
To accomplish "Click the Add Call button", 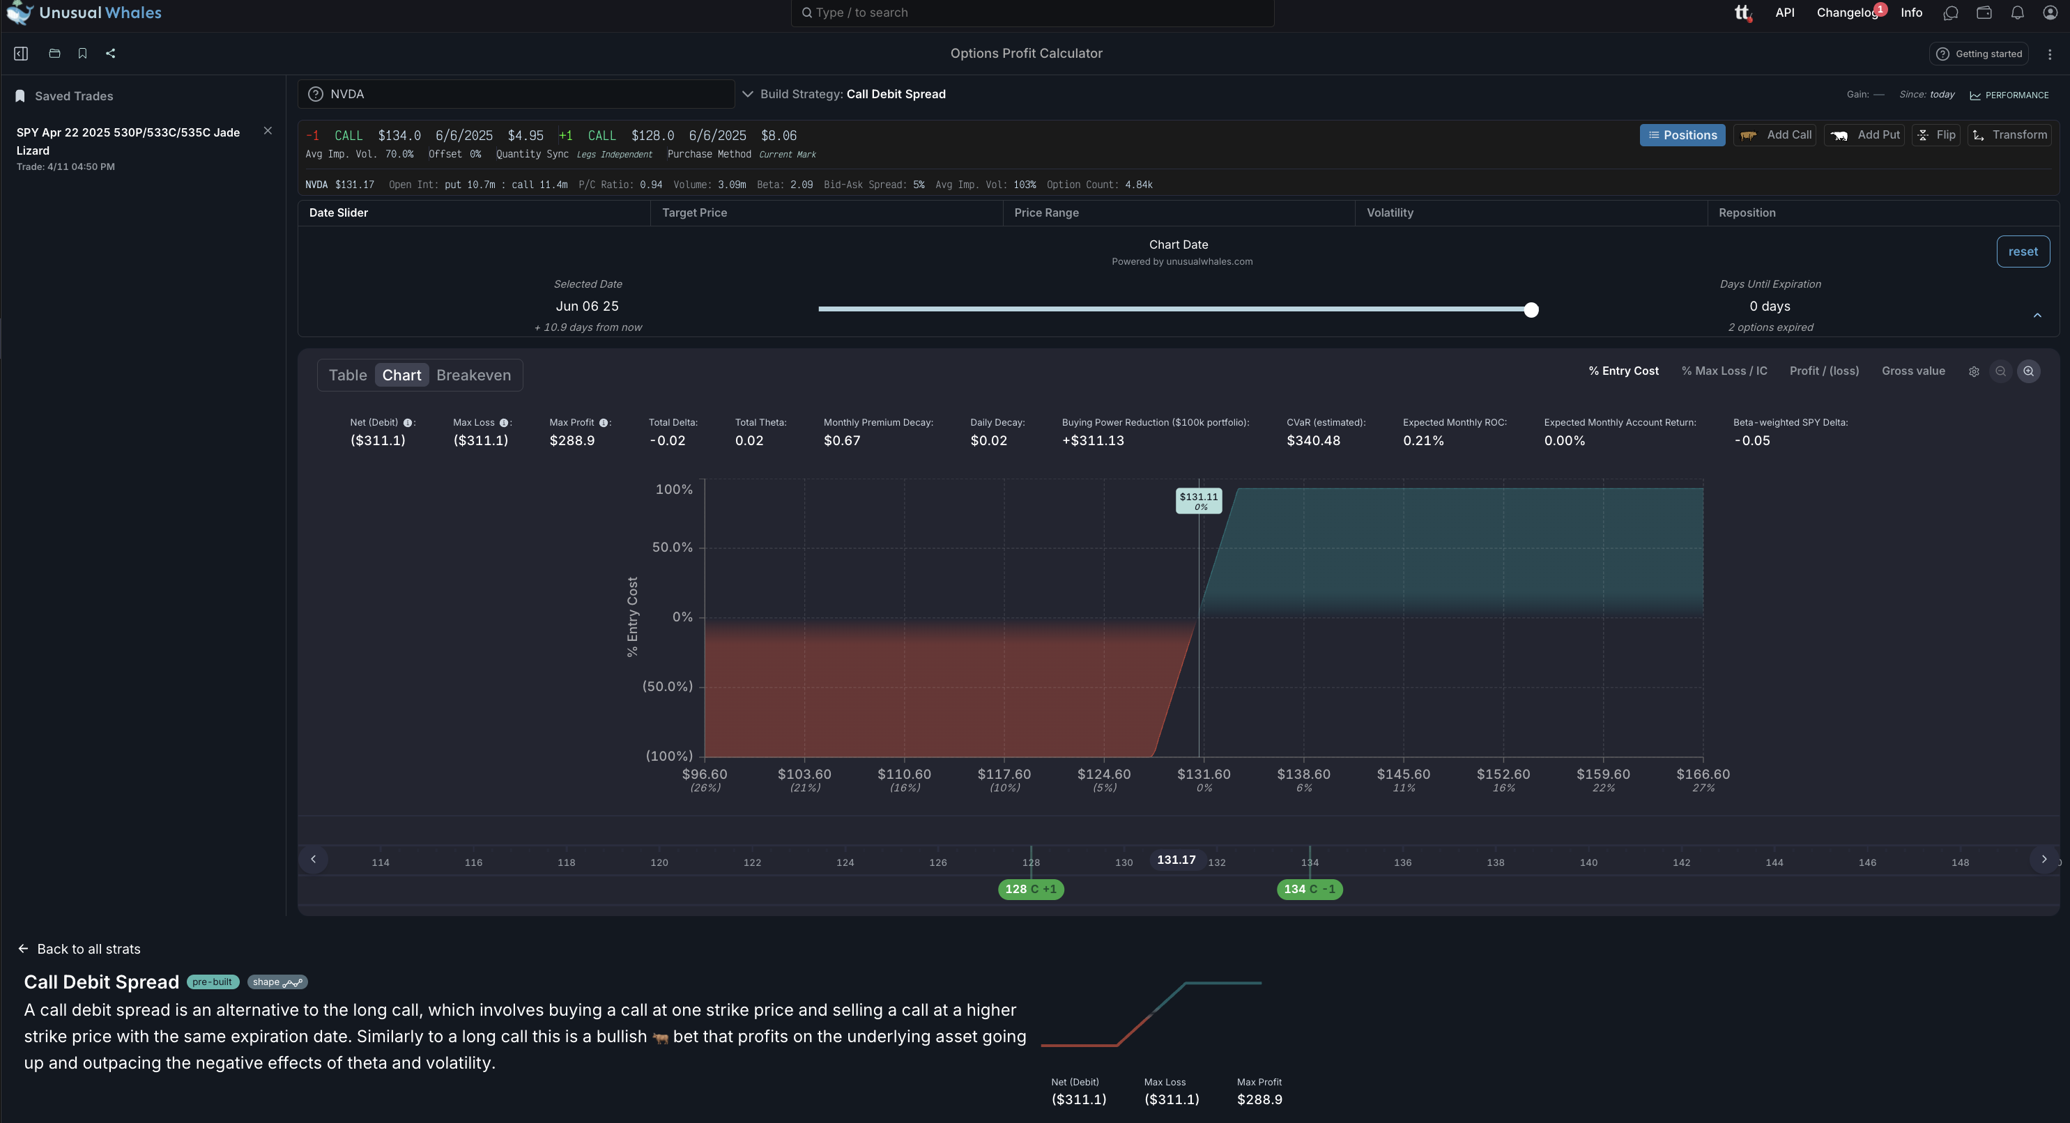I will (x=1774, y=136).
